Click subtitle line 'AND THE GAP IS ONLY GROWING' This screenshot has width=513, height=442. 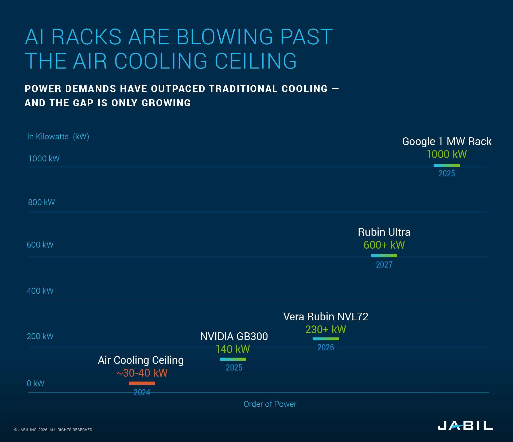(x=108, y=103)
